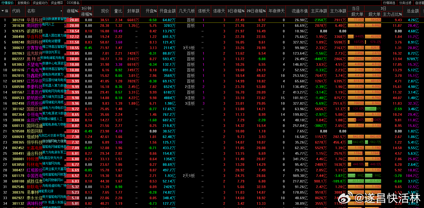Select stock code 601616
Viewport: 424px width, 208px height.
tap(18, 70)
